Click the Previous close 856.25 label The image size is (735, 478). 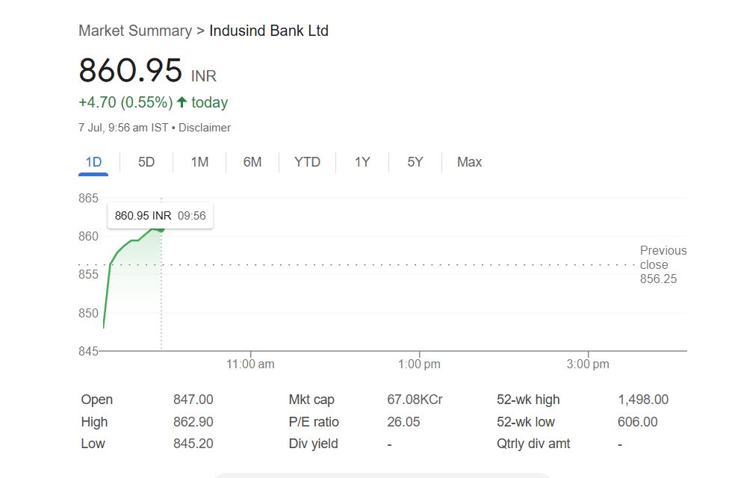click(x=663, y=264)
